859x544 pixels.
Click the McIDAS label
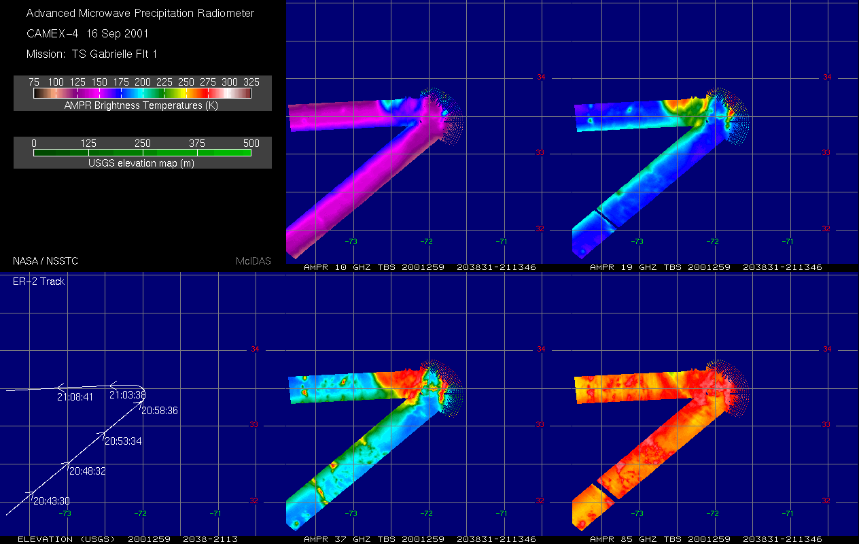(253, 261)
